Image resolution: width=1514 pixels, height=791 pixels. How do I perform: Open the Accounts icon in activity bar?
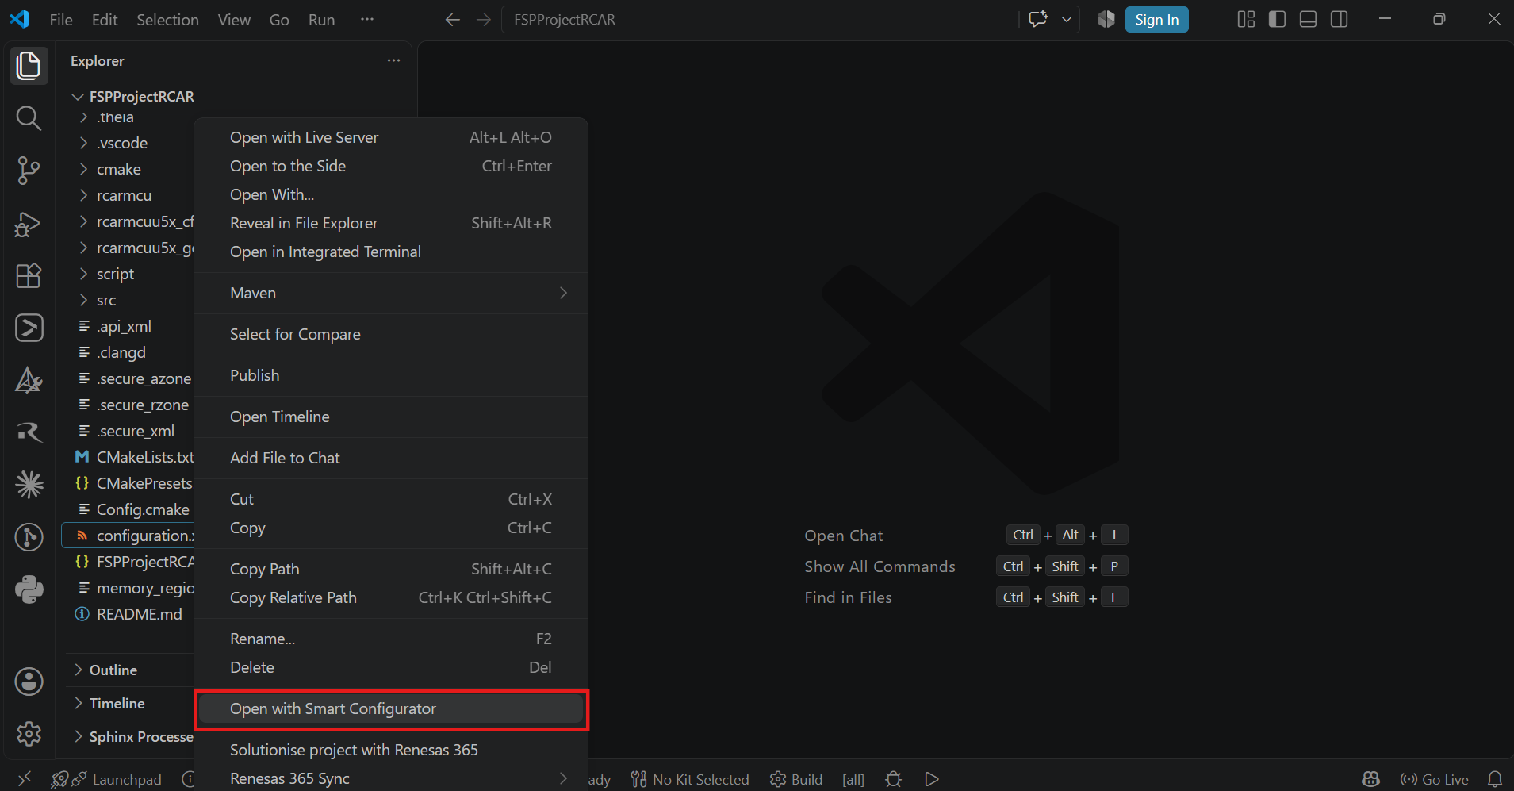point(29,681)
